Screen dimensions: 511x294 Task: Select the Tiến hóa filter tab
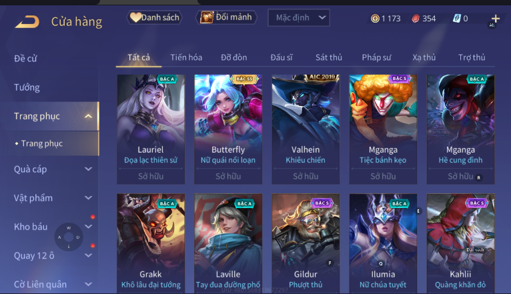(186, 57)
